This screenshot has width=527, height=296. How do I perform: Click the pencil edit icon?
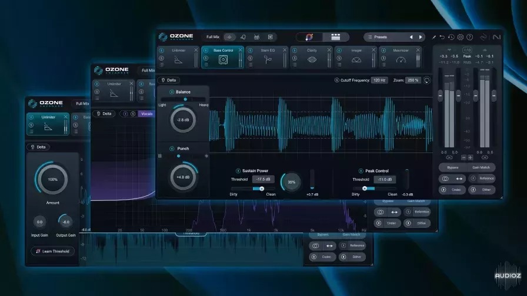click(434, 37)
